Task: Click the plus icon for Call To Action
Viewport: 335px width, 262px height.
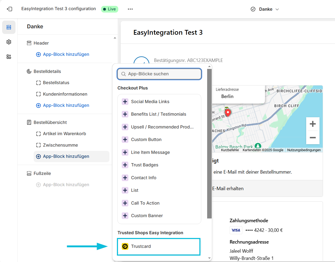Action: pos(125,203)
